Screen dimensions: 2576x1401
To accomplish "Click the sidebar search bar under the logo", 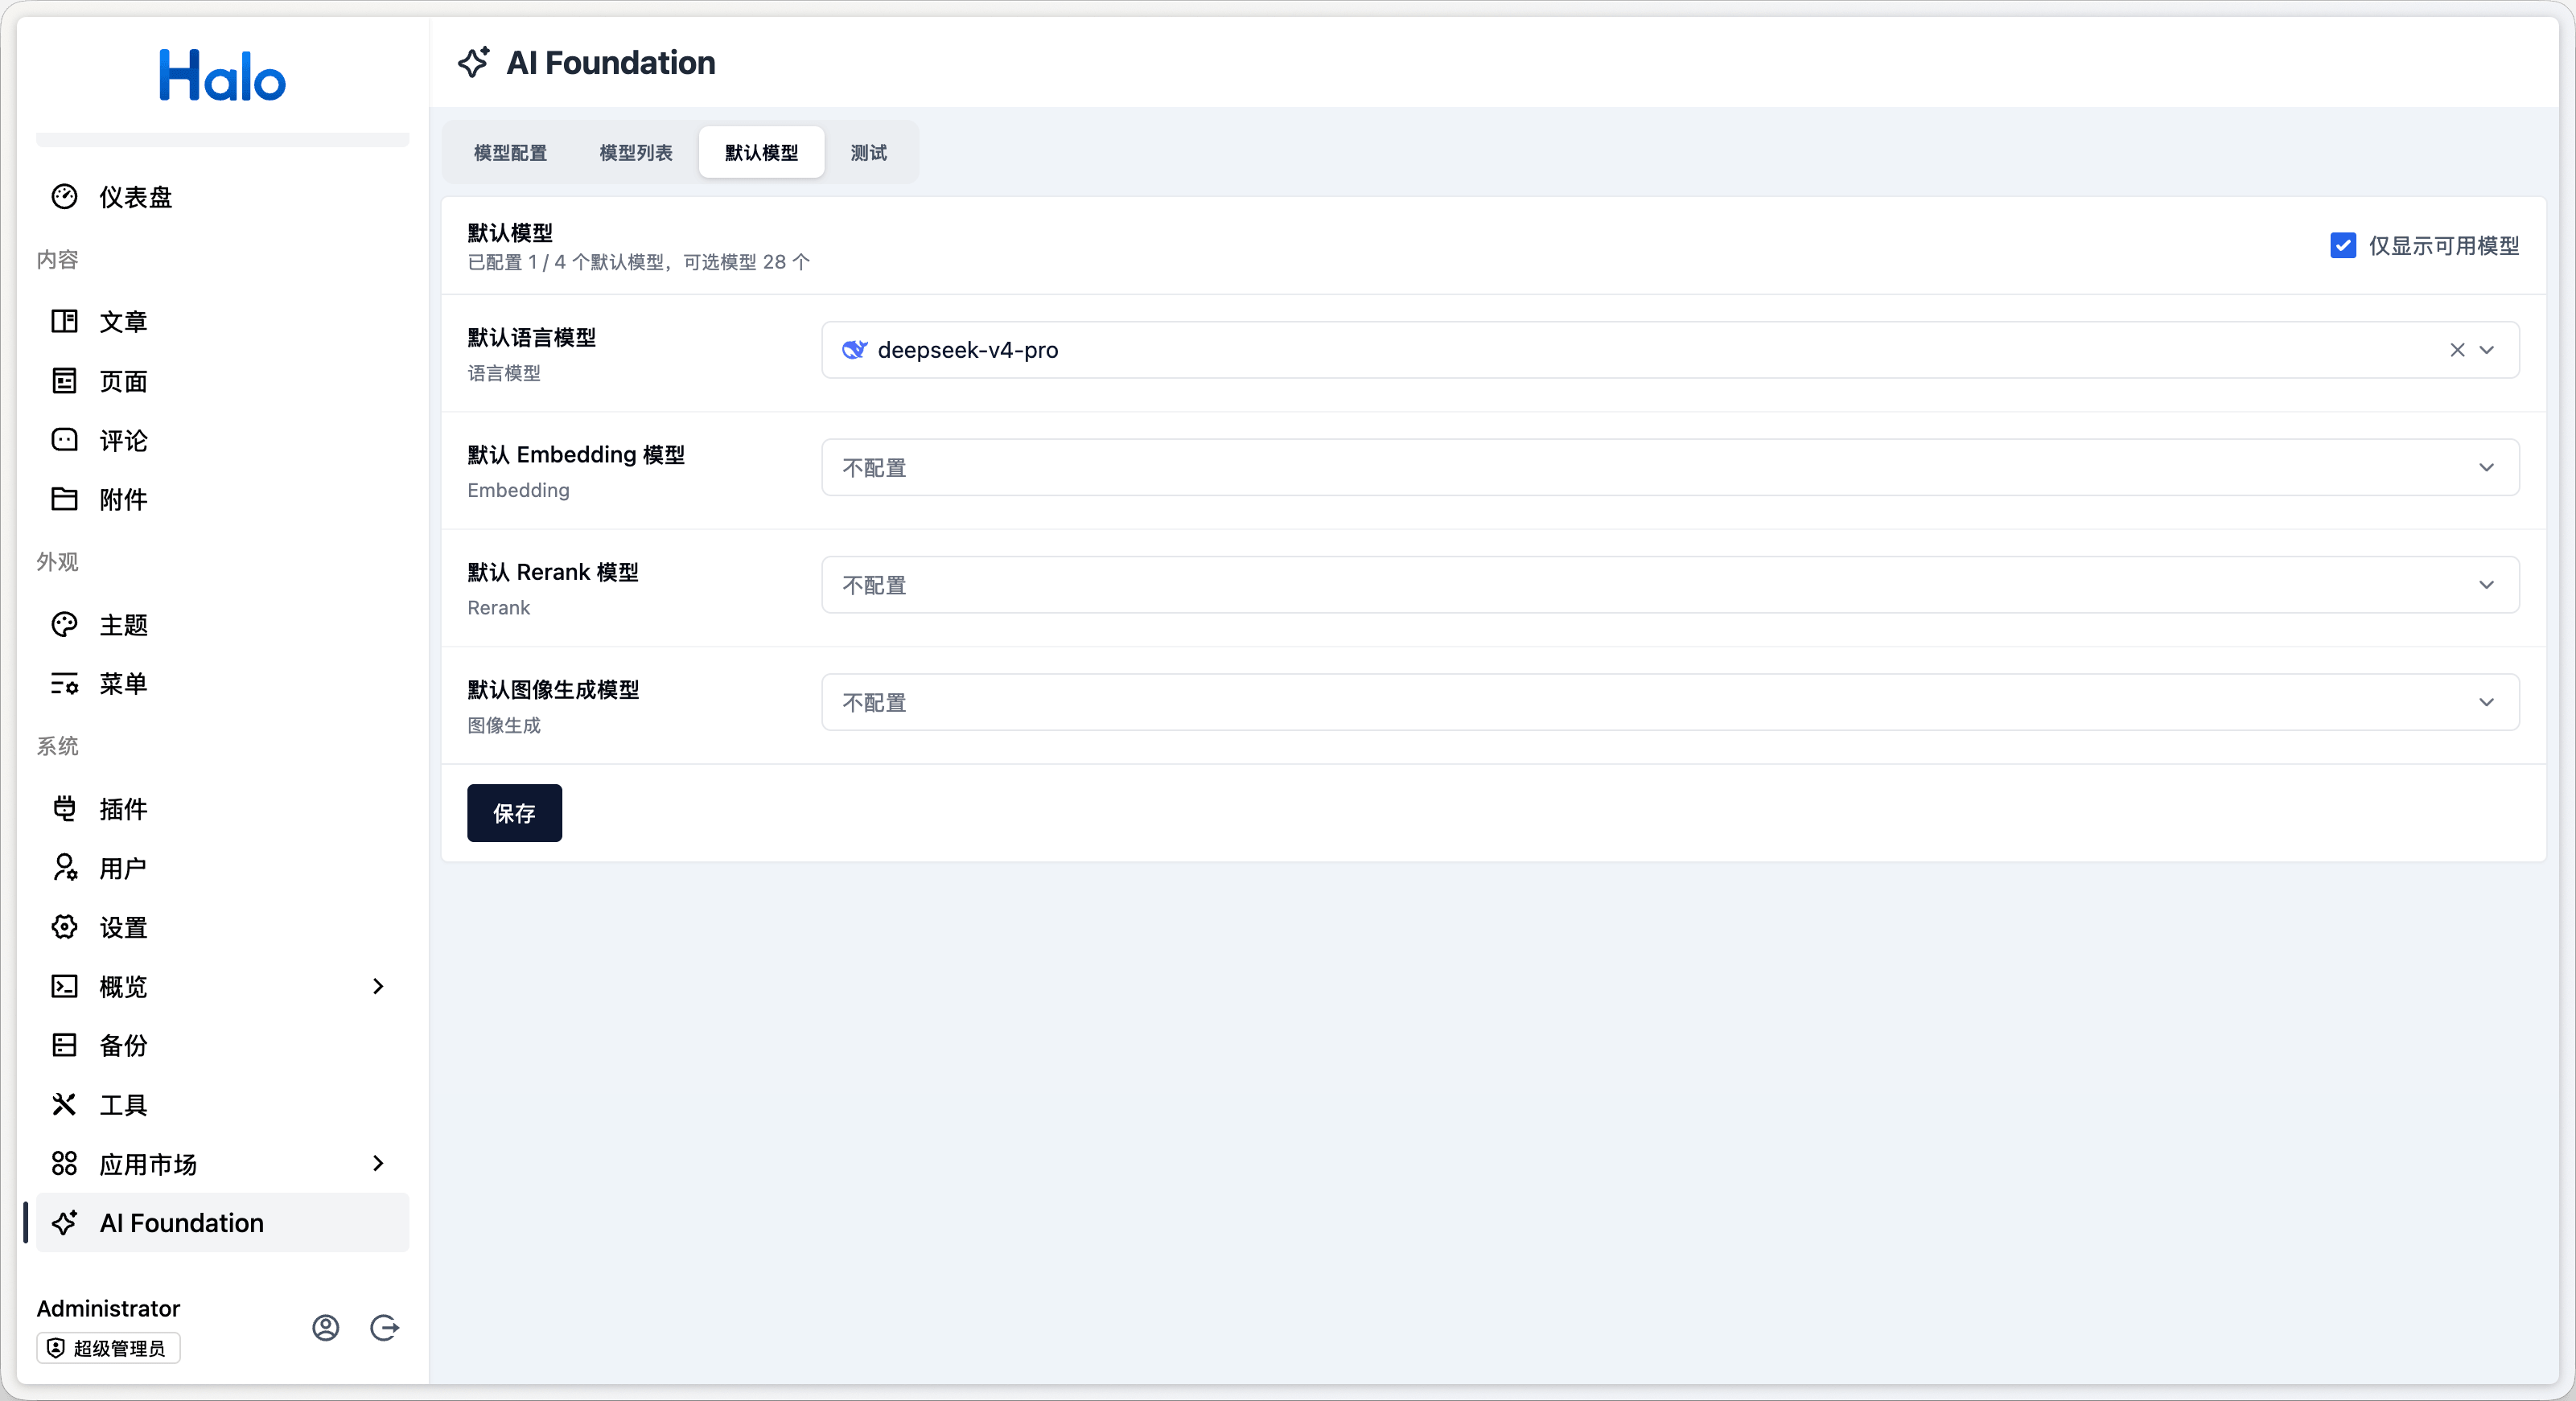I will [x=222, y=139].
